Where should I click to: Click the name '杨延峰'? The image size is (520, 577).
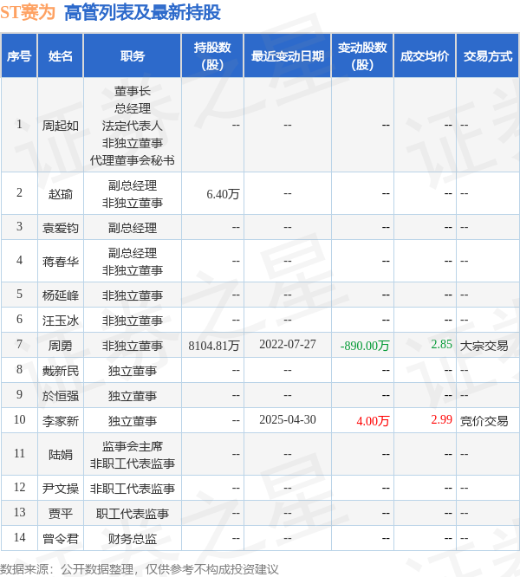tap(61, 295)
